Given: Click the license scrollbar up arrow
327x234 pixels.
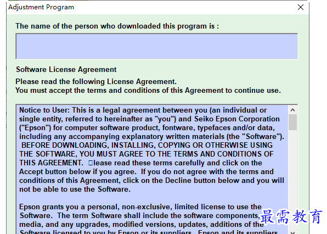Looking at the screenshot, I should [292, 110].
